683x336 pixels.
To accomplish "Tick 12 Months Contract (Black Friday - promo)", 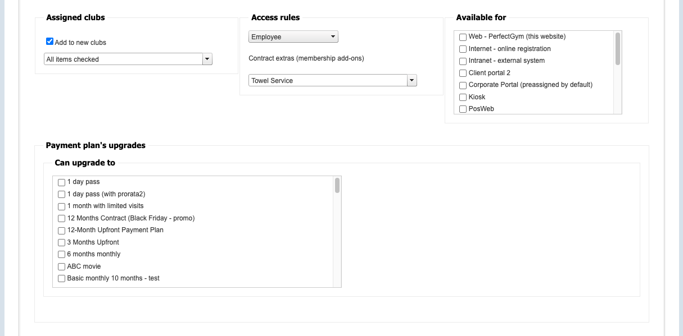I will tap(62, 219).
